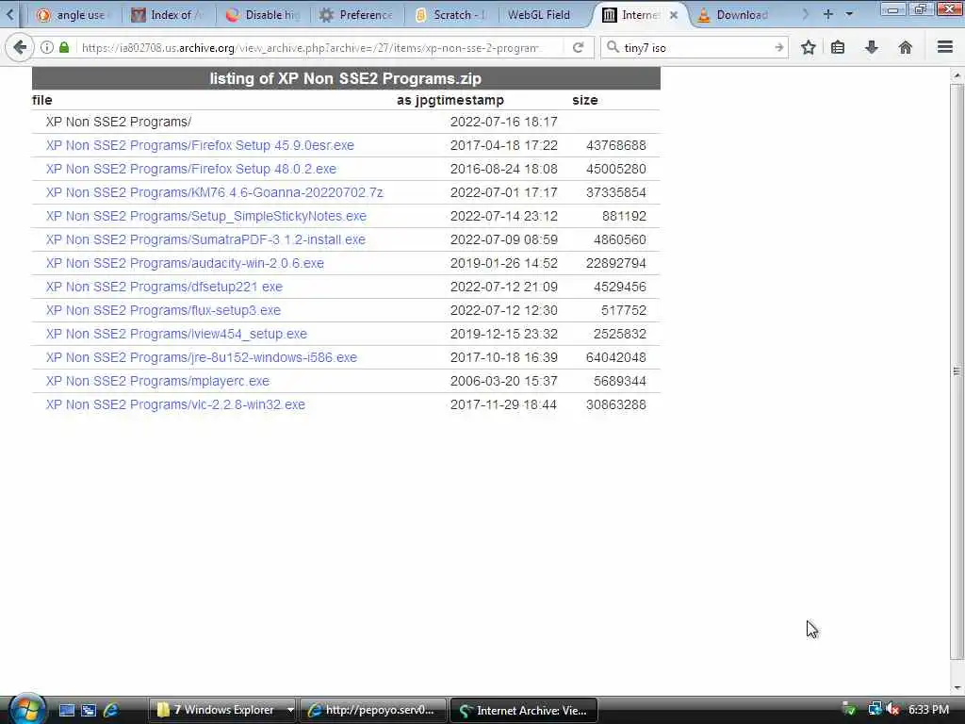Reload the page with the refresh icon
This screenshot has height=724, width=965.
coord(578,47)
